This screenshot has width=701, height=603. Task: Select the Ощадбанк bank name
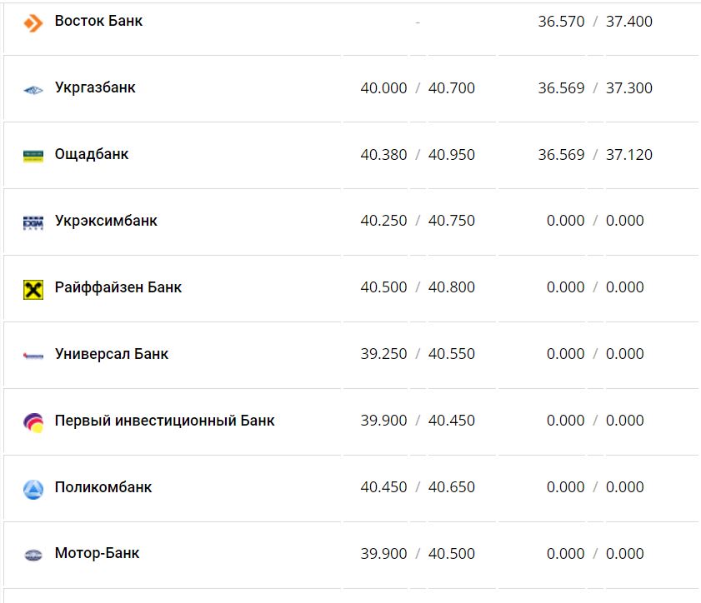(92, 154)
